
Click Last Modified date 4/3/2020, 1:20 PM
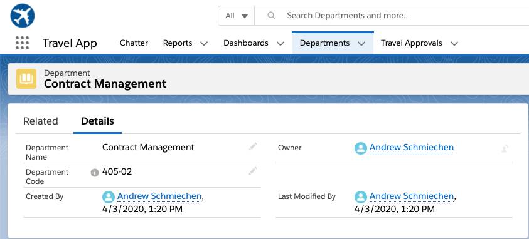point(394,209)
